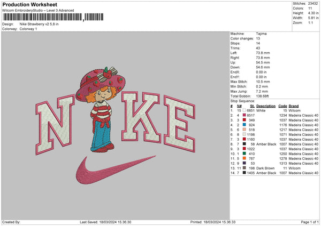Click the red swatch next to 1160
The image size is (321, 226).
click(x=244, y=139)
